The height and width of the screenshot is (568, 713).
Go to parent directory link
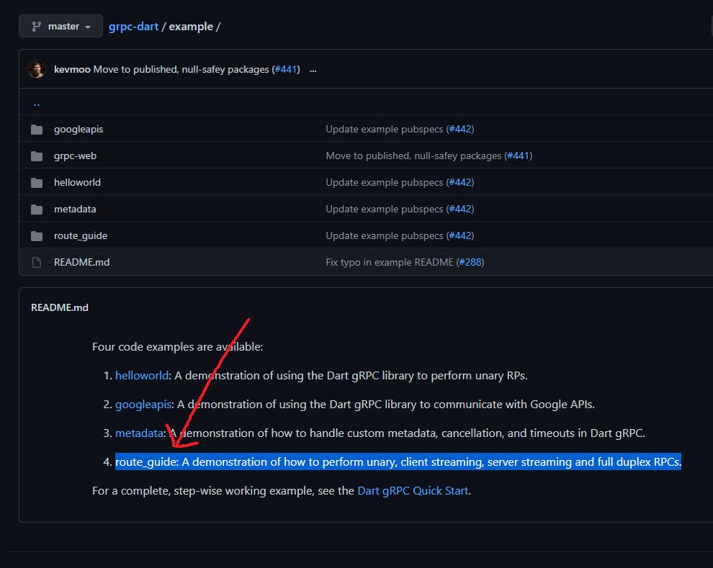[x=37, y=104]
